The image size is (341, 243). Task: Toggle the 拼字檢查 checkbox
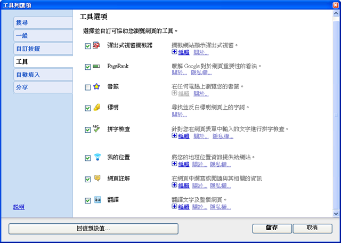coord(87,129)
